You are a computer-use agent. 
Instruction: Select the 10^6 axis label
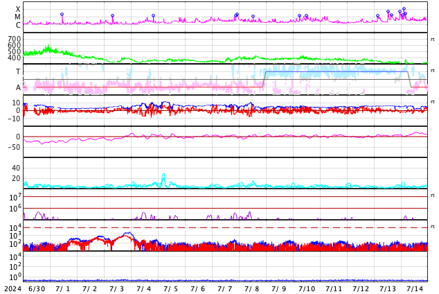[15, 209]
